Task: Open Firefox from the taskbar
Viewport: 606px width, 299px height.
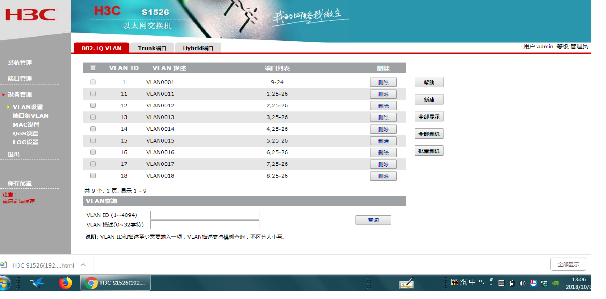Action: pyautogui.click(x=65, y=283)
